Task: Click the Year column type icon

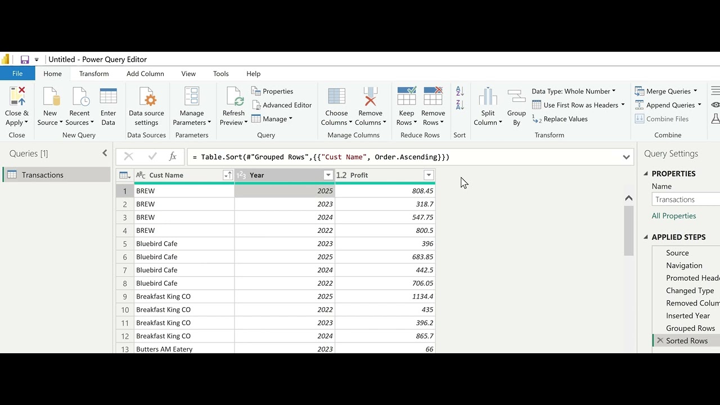Action: pos(241,175)
